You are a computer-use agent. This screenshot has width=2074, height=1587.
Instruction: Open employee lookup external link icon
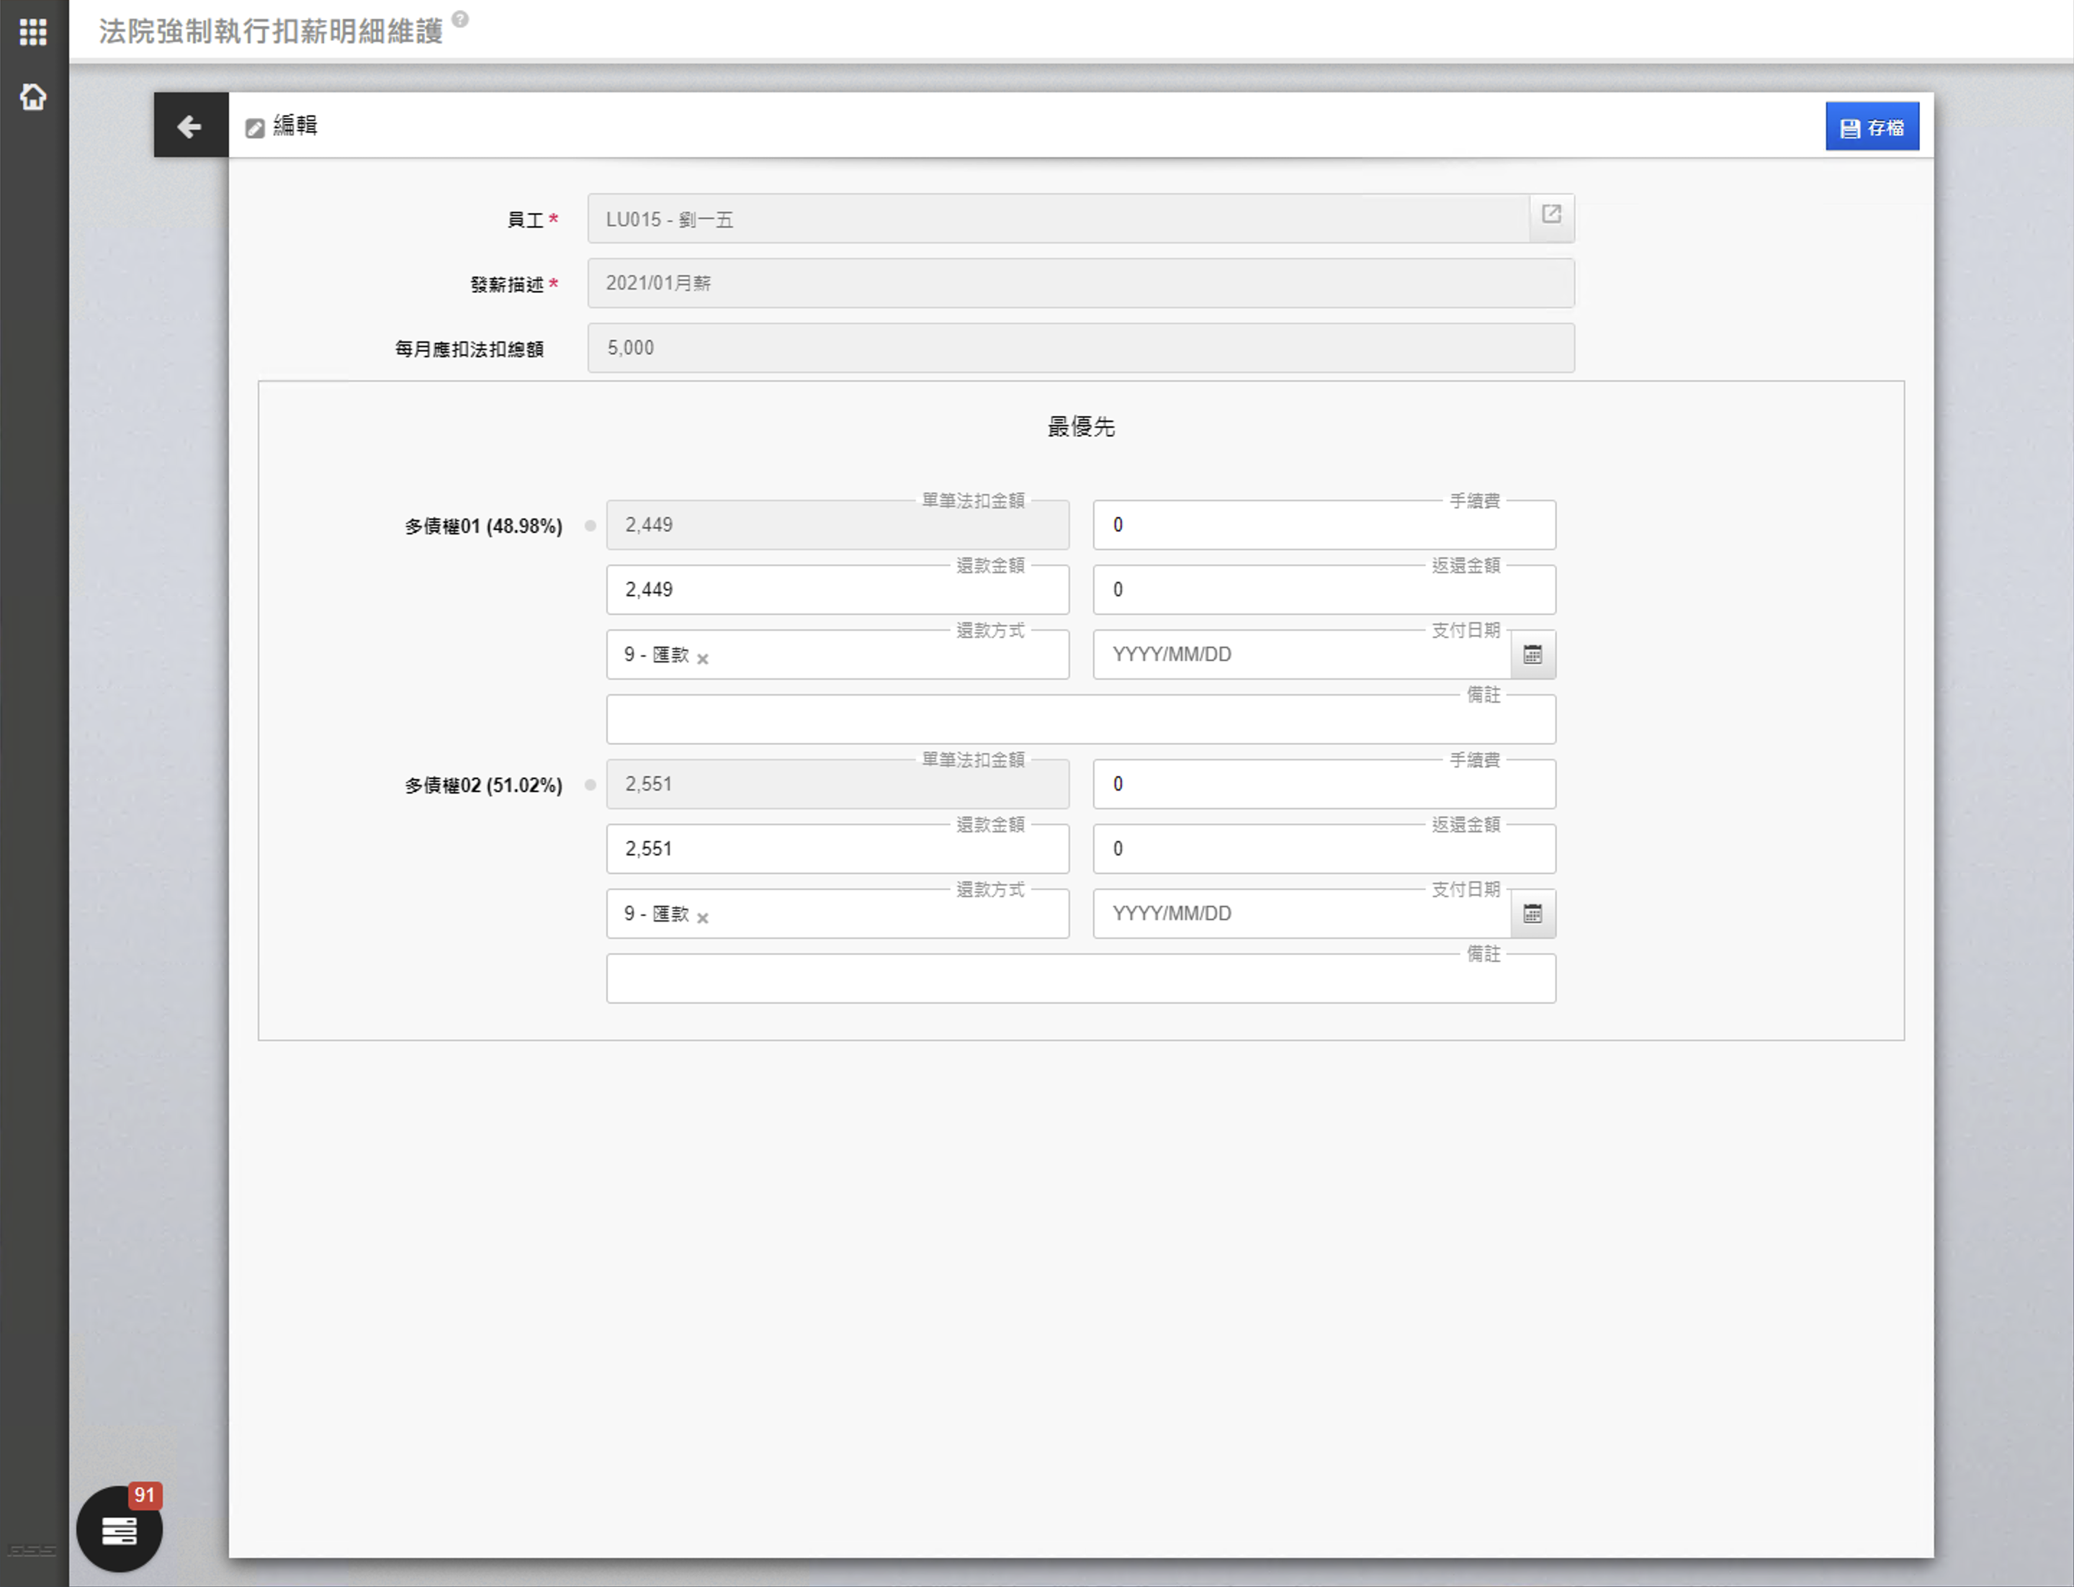point(1550,215)
